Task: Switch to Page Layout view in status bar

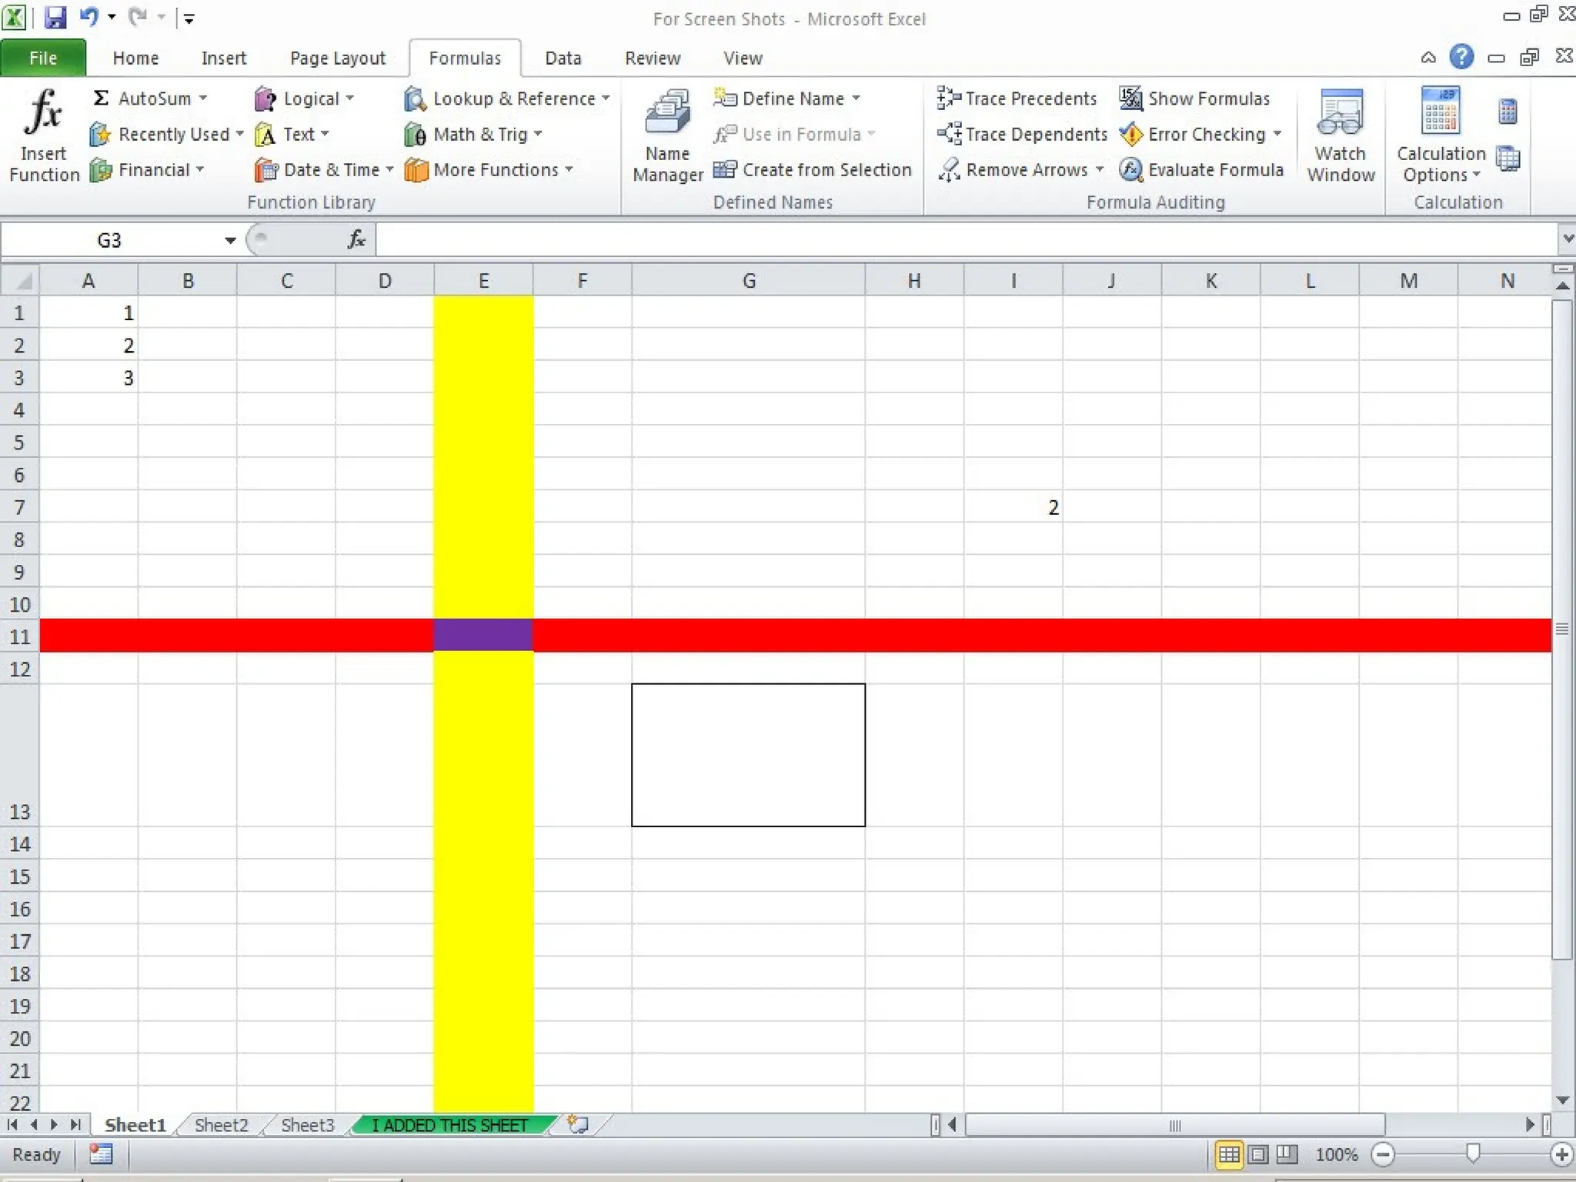Action: pyautogui.click(x=1258, y=1154)
